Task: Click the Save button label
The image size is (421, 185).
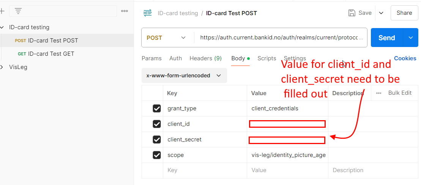Action: click(x=365, y=13)
